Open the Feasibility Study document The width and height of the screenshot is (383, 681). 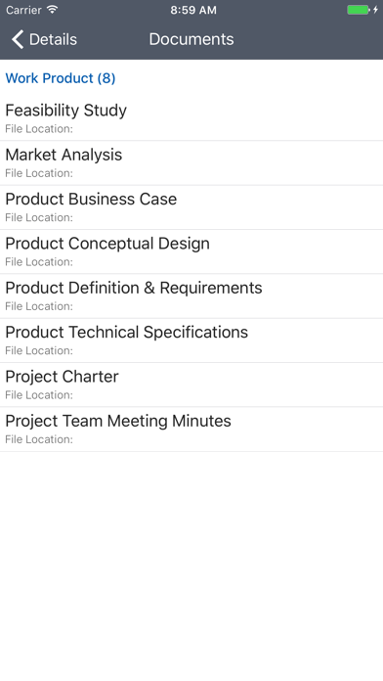tap(191, 118)
